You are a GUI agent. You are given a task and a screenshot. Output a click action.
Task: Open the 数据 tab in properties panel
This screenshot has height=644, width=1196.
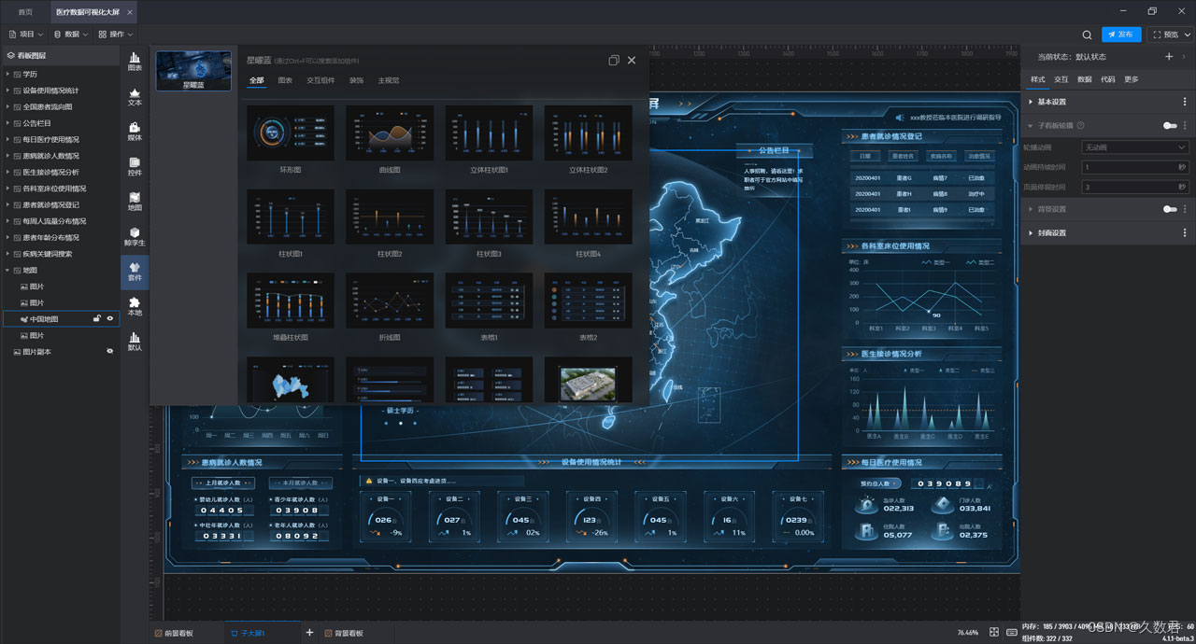[x=1084, y=79]
